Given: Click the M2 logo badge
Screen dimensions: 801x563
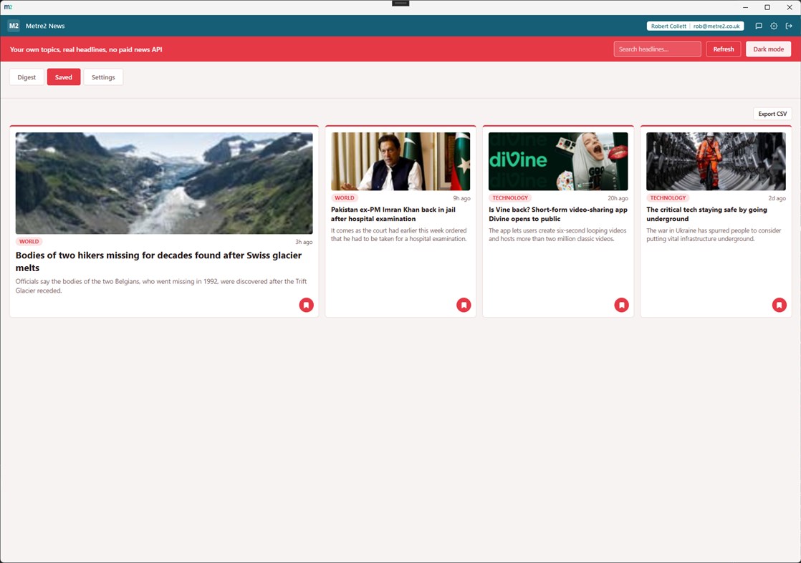Looking at the screenshot, I should click(x=14, y=26).
